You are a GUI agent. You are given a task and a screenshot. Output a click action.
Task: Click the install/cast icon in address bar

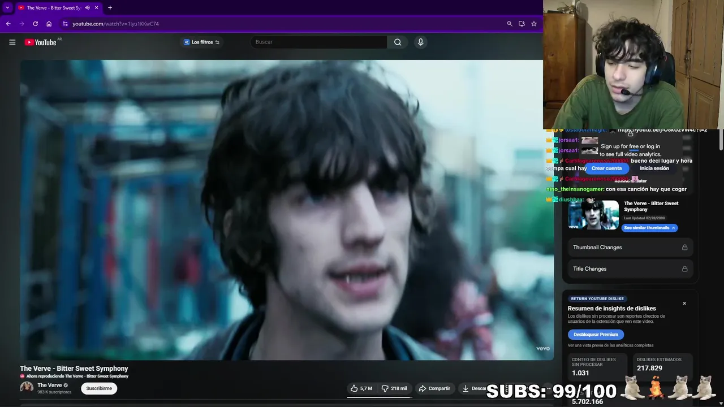[x=522, y=24]
